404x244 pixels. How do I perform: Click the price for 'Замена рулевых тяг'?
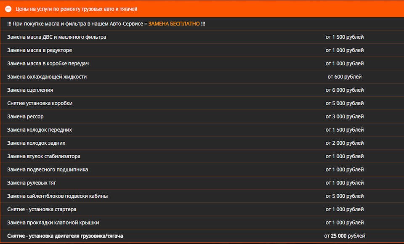pos(345,183)
